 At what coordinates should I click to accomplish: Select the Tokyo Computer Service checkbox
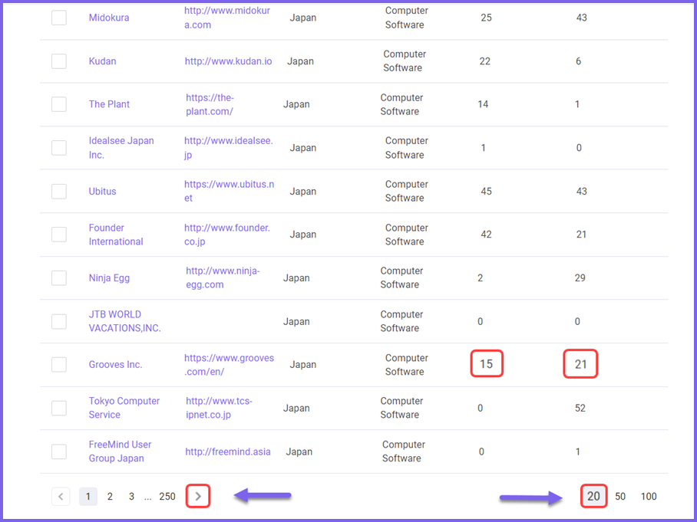(x=59, y=408)
